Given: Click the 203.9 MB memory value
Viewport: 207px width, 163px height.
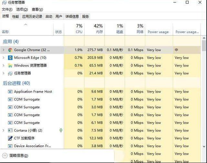Looking at the screenshot, I should 95,58.
